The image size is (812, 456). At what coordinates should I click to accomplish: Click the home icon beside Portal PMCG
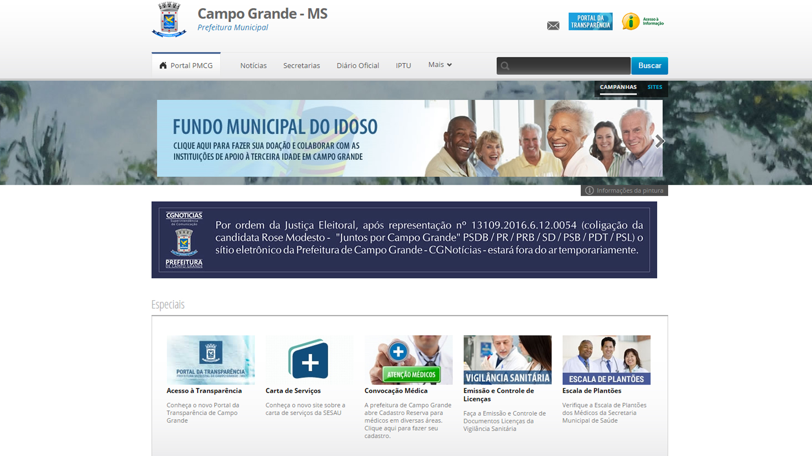click(x=163, y=65)
